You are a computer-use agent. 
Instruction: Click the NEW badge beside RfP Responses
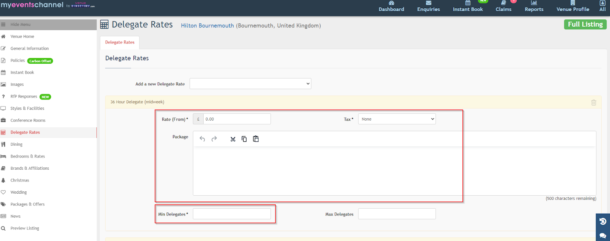(45, 97)
